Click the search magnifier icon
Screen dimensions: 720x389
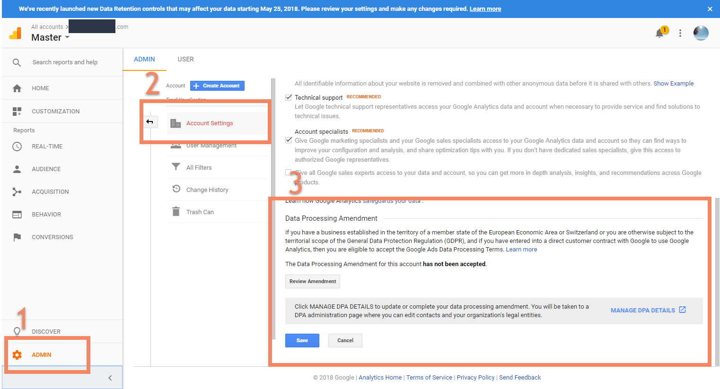pos(17,62)
